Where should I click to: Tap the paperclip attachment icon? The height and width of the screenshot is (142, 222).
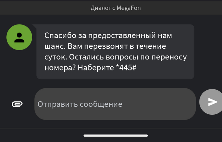17,104
